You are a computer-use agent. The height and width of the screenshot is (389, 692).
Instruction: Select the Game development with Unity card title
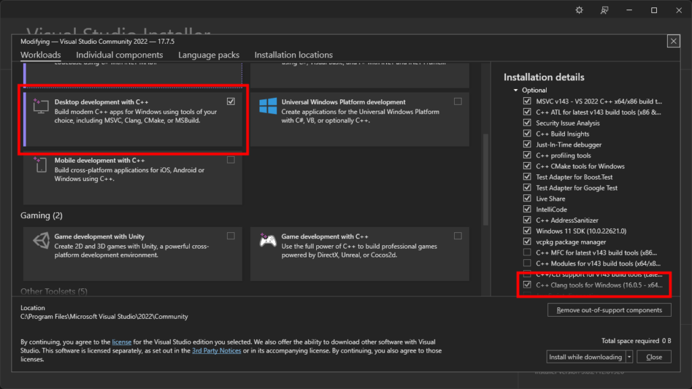[x=99, y=236]
